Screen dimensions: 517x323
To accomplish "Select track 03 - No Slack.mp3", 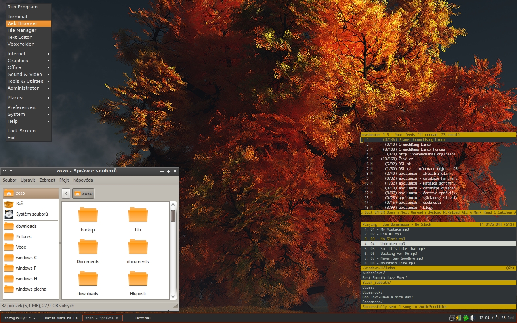I will (x=438, y=239).
